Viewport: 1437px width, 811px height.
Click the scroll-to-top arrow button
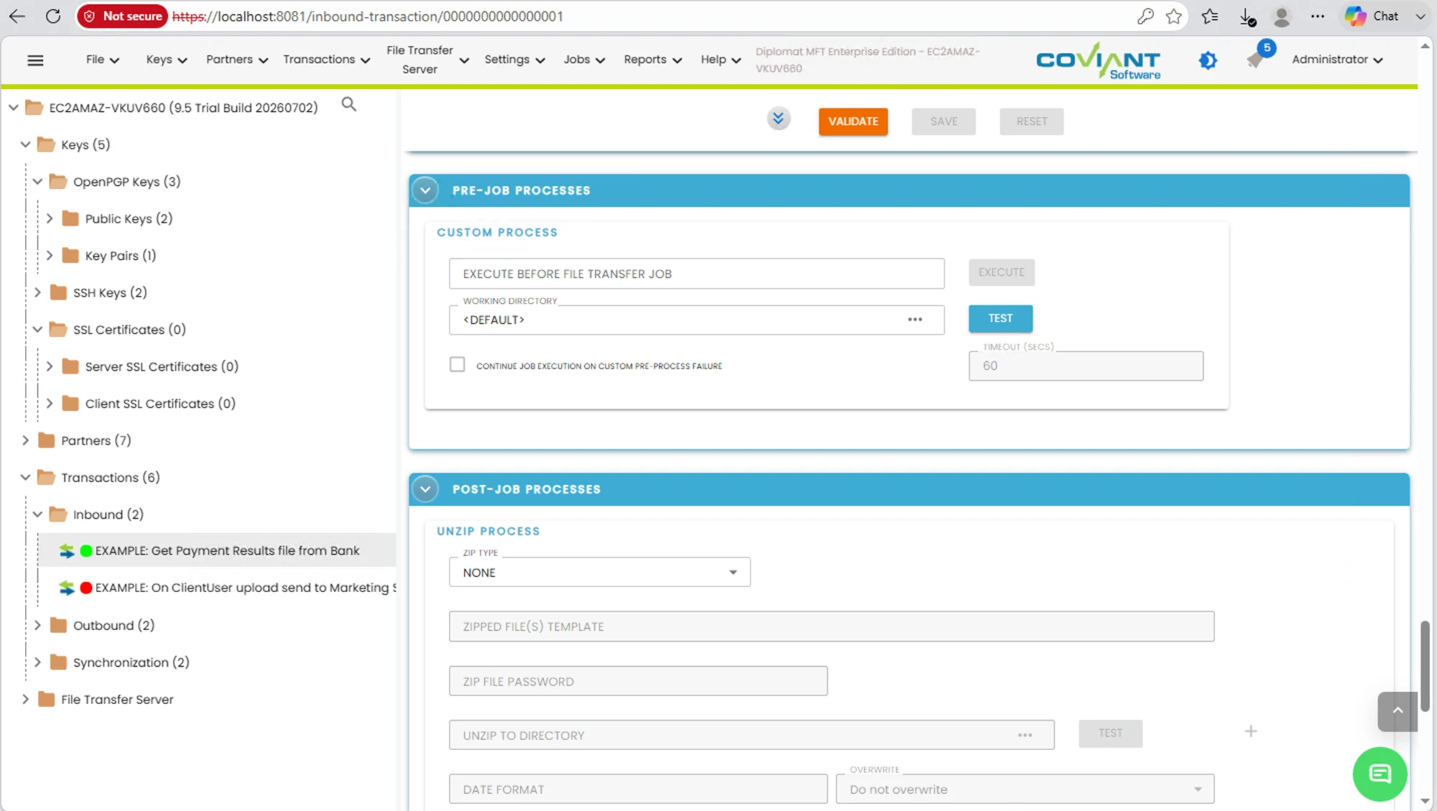1397,711
